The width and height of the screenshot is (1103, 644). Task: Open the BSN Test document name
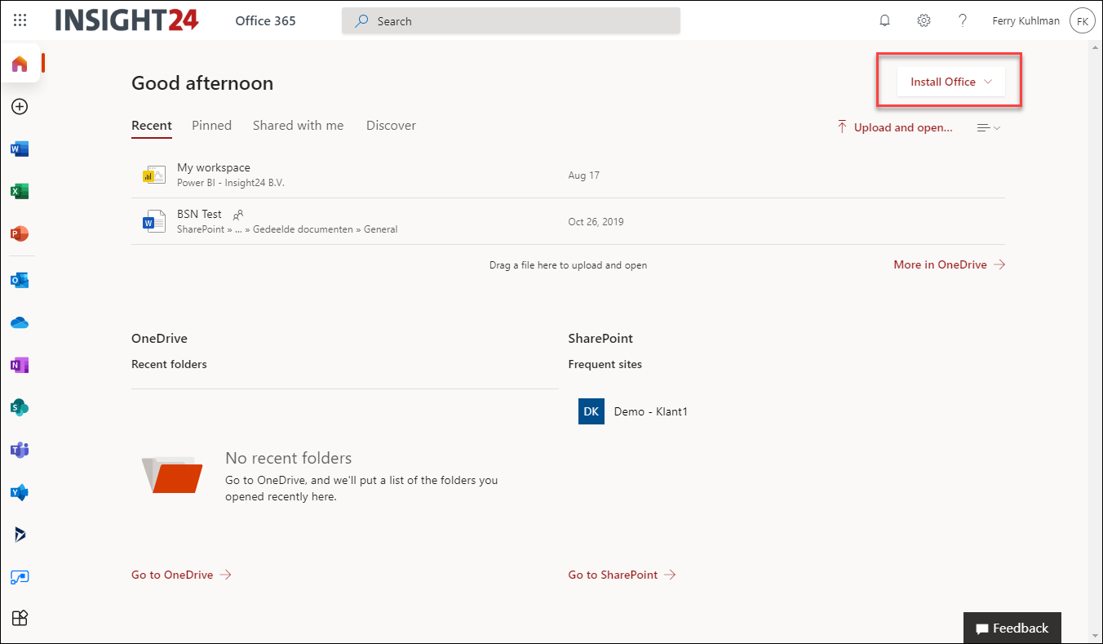[200, 214]
